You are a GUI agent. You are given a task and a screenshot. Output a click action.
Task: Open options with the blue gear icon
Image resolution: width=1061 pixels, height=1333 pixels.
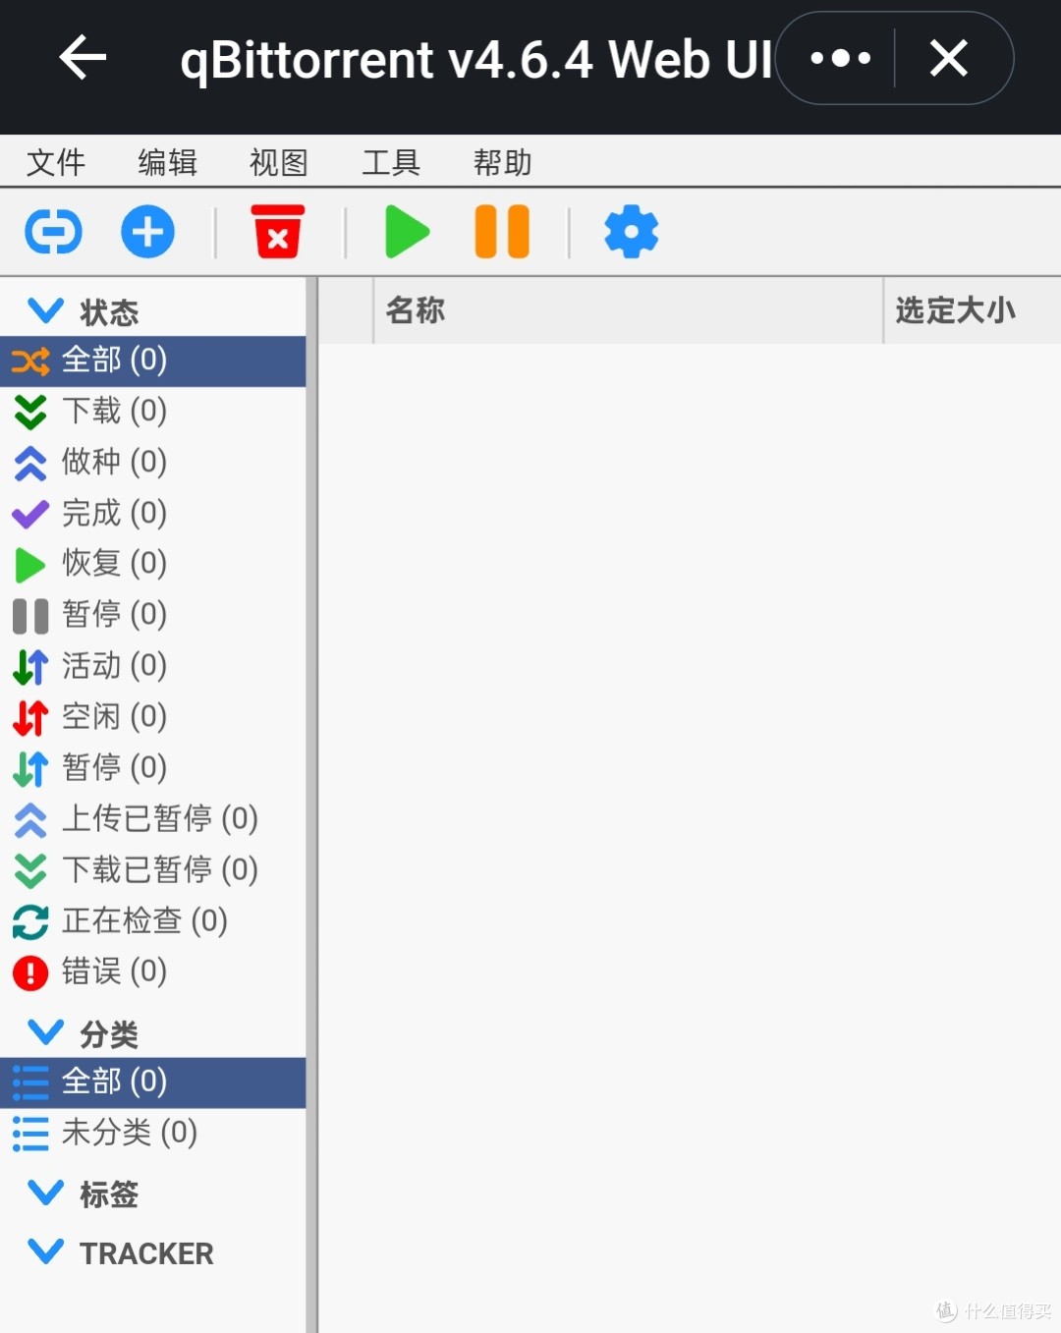632,232
